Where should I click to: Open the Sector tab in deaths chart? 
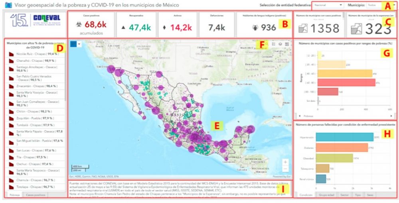344,194
